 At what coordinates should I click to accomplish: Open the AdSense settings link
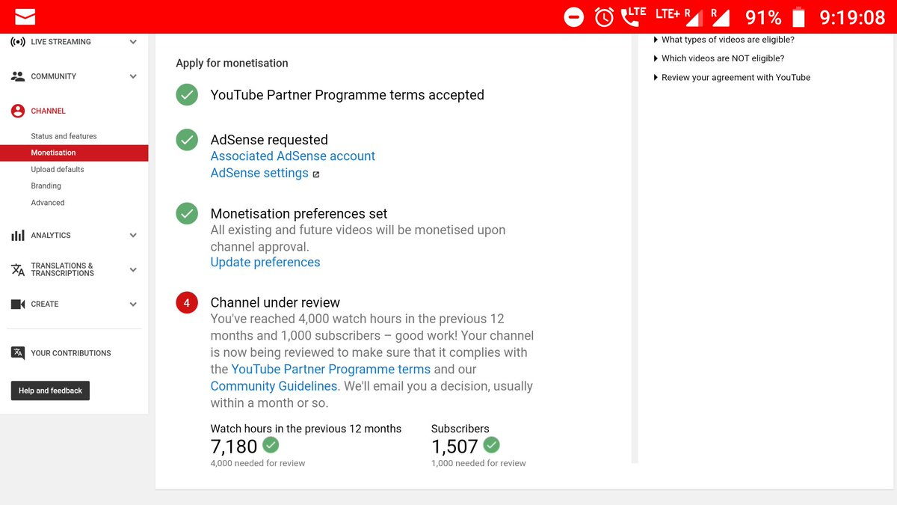(x=259, y=173)
